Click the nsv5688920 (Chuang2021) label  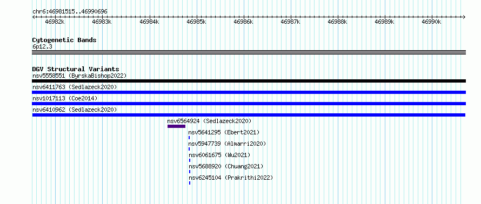click(226, 166)
